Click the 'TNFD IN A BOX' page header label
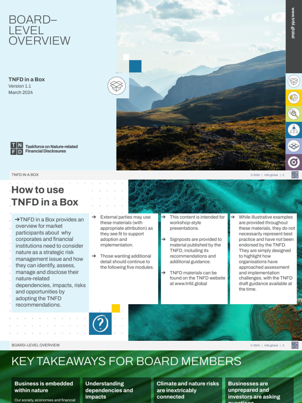302x403 pixels. (25, 175)
